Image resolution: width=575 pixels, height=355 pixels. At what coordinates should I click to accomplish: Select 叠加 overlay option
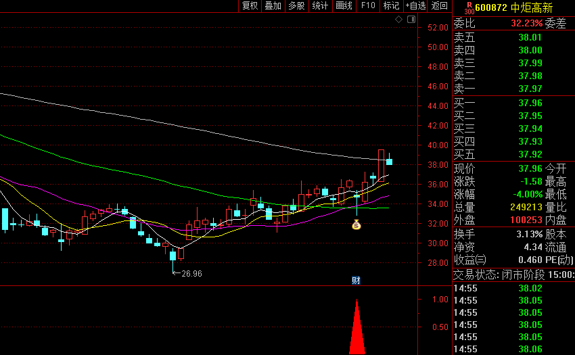[x=273, y=6]
